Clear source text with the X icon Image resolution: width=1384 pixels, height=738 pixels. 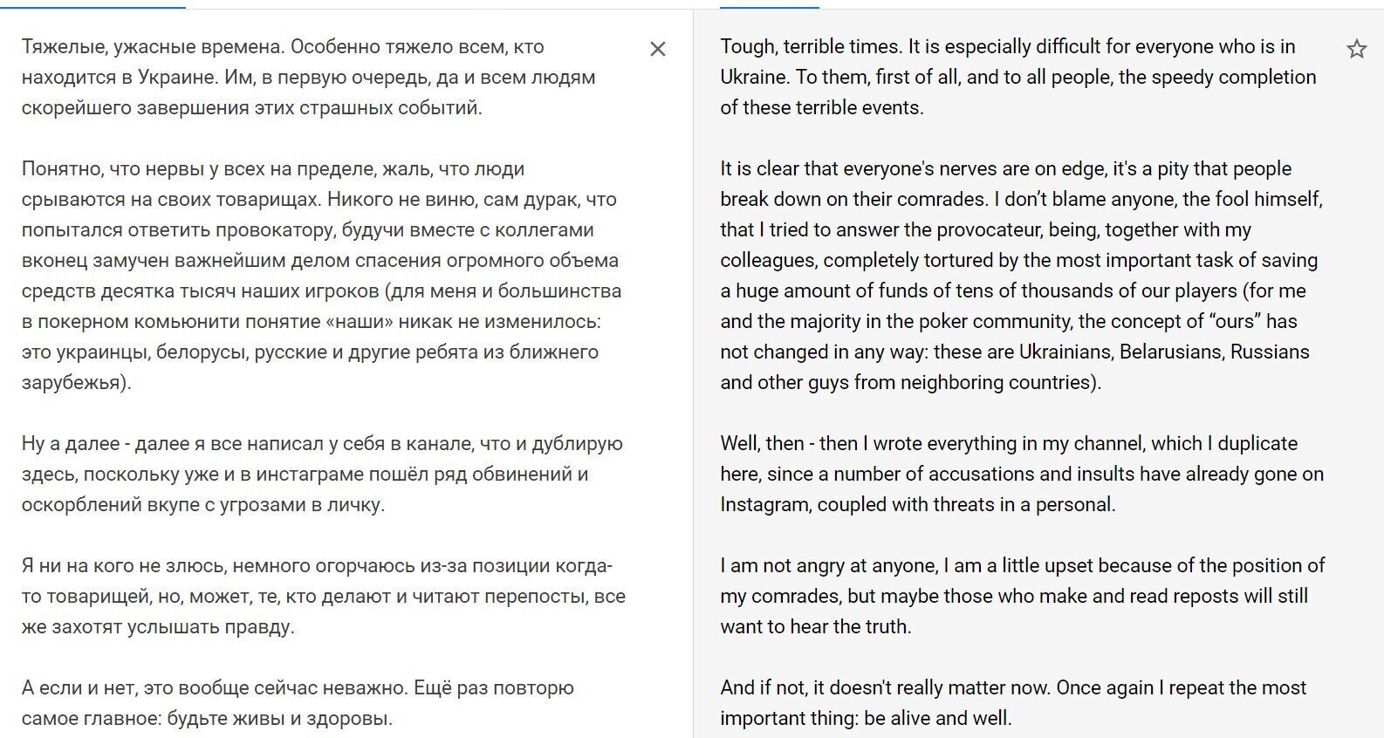(658, 49)
